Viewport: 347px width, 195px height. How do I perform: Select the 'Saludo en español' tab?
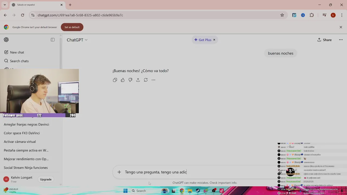coord(37,5)
